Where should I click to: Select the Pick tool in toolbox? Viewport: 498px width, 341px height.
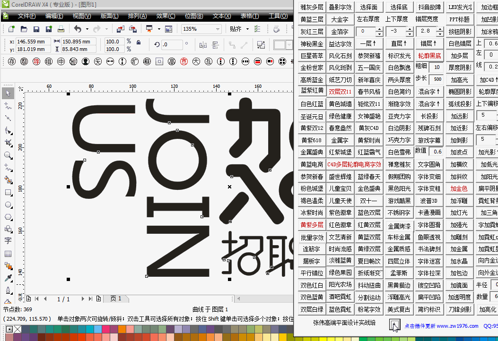pos(8,93)
